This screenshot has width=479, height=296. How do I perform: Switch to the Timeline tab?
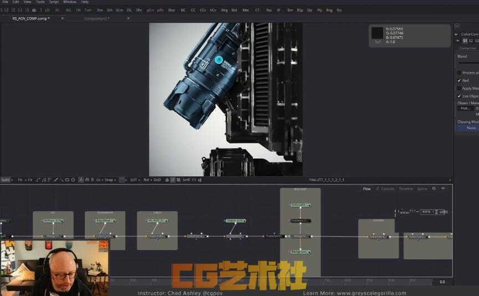click(406, 189)
